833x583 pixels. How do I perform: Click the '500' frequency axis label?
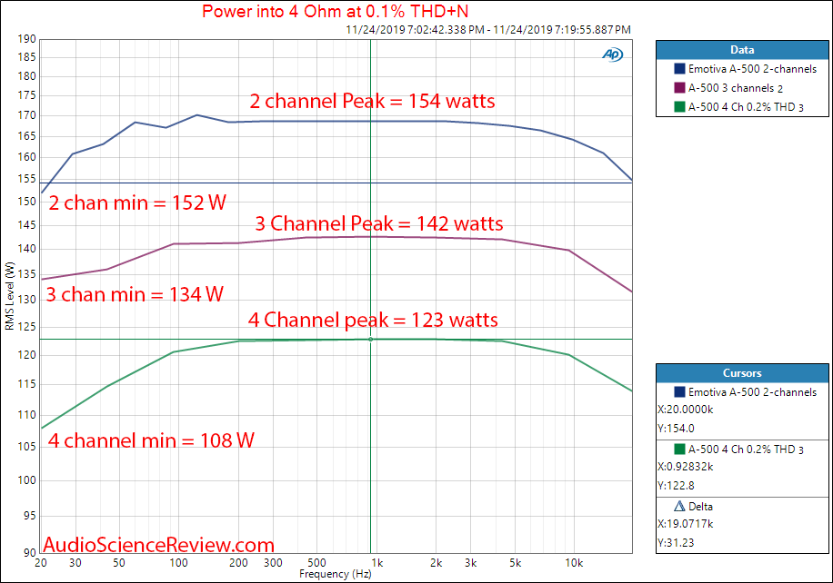pyautogui.click(x=316, y=563)
